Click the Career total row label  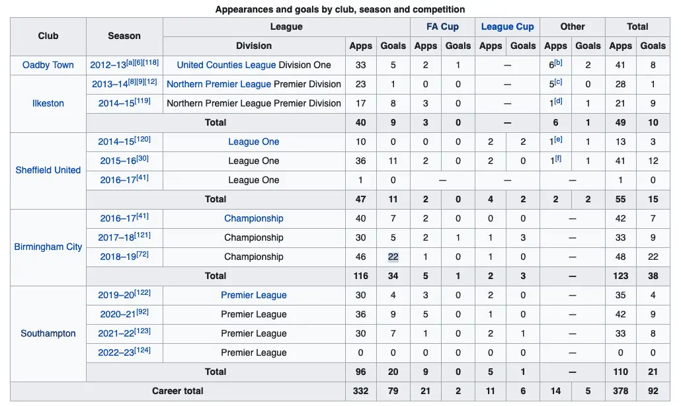click(178, 391)
